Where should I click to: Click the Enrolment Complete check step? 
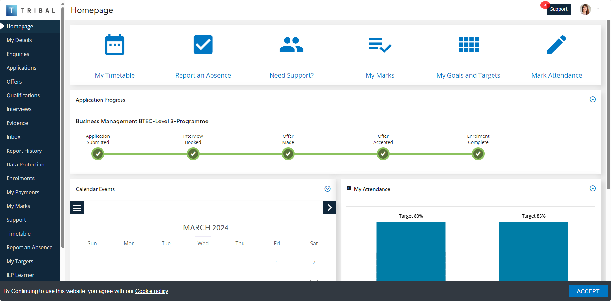point(478,154)
